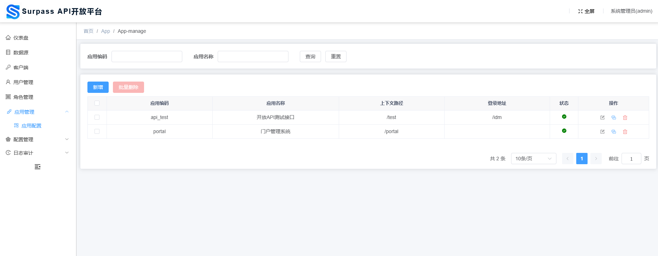The image size is (658, 256).
Task: Click the 操作 column header
Action: (614, 103)
